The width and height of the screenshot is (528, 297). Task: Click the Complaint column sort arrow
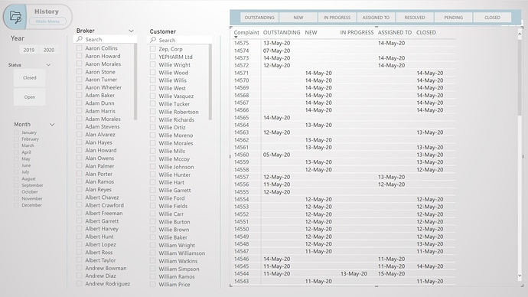236,37
